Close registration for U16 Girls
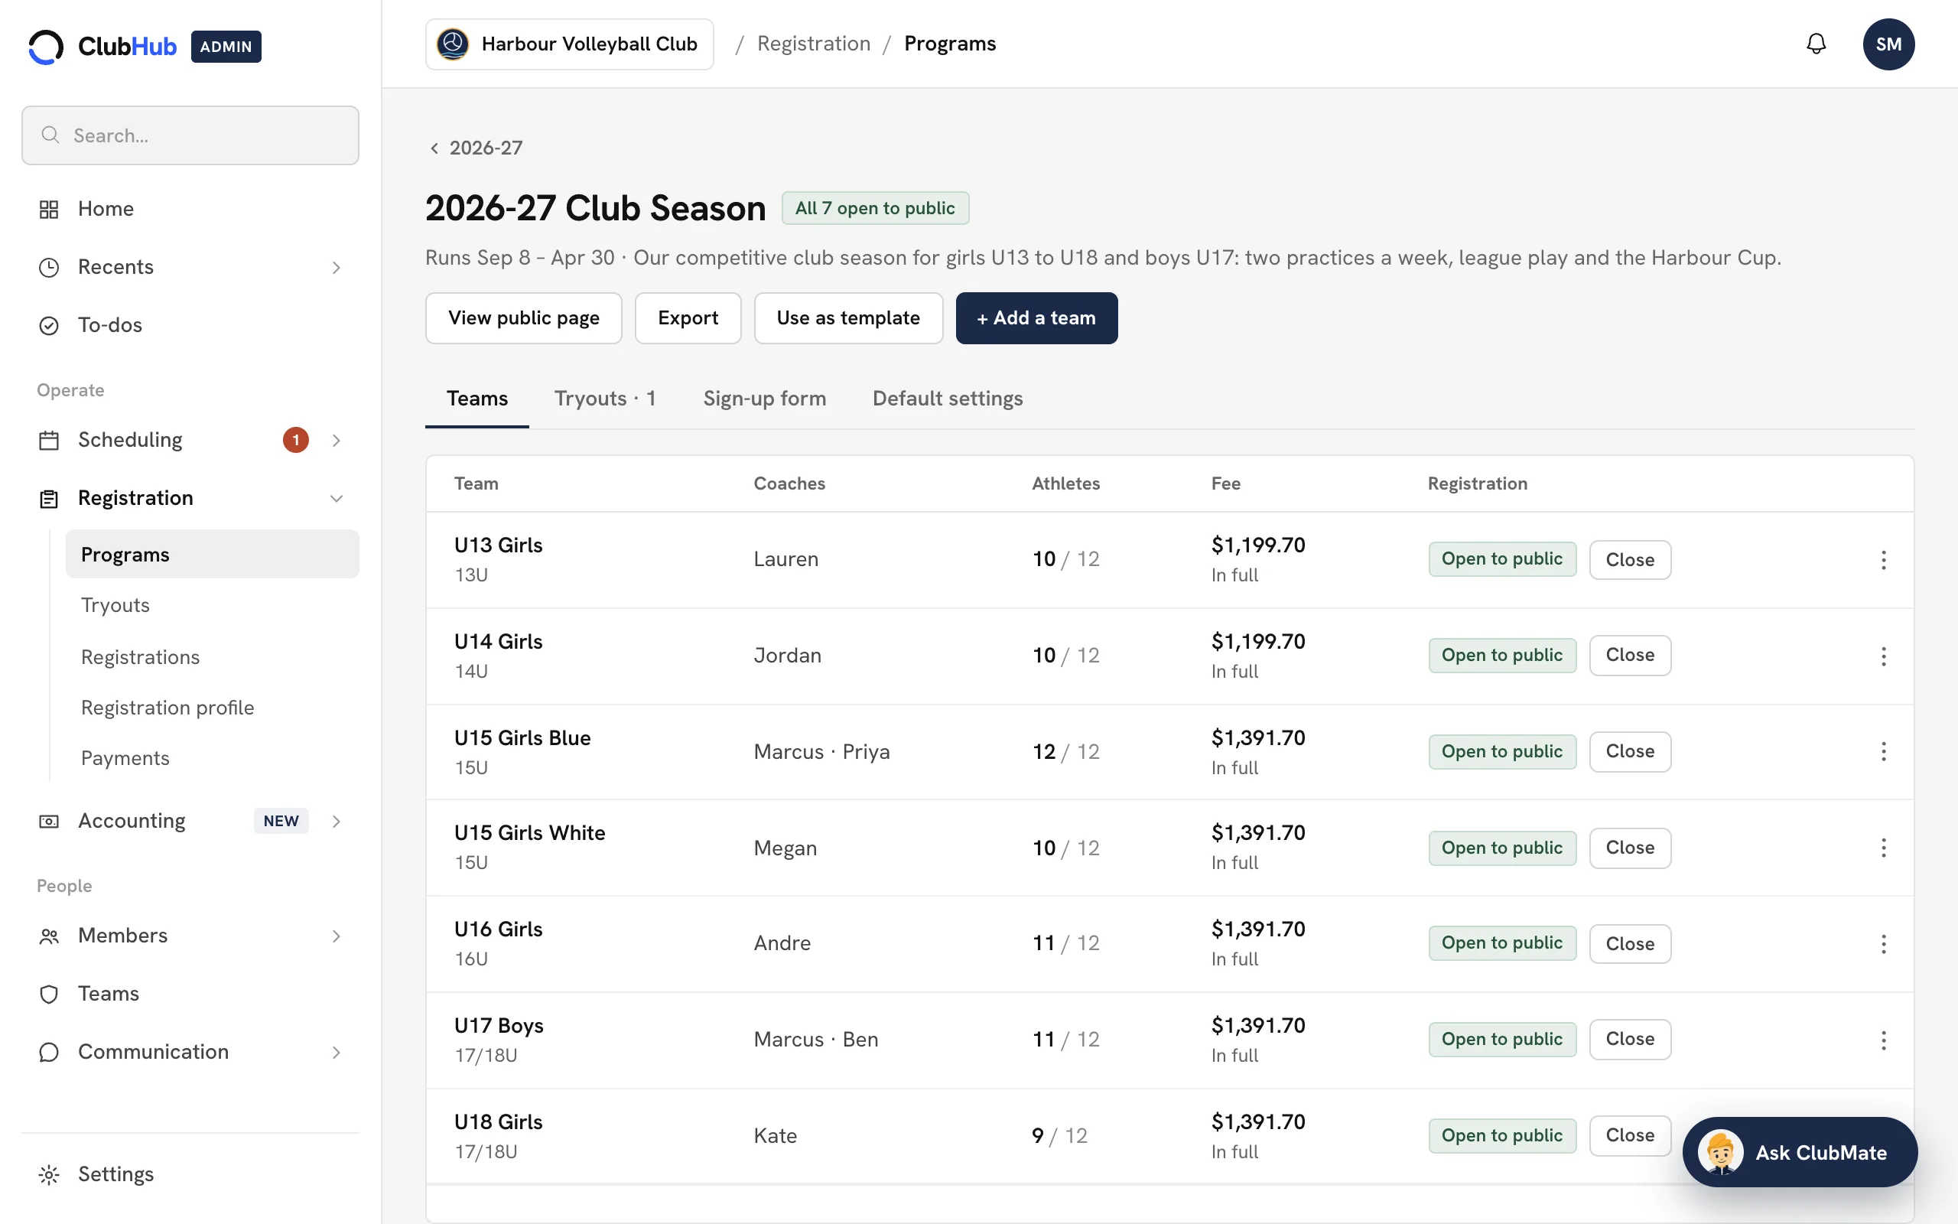 [1630, 944]
